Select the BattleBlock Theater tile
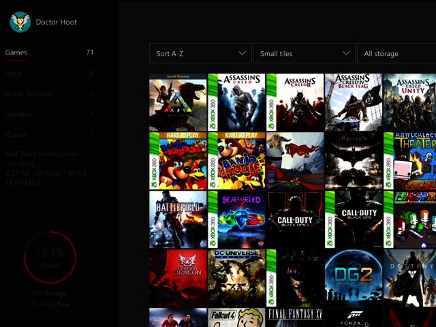The width and height of the screenshot is (436, 327). click(410, 161)
